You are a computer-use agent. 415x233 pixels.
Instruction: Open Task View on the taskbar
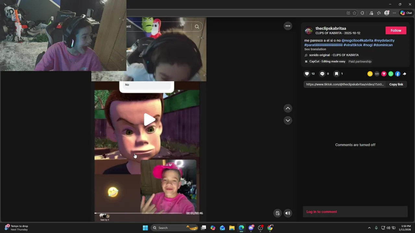(x=203, y=228)
